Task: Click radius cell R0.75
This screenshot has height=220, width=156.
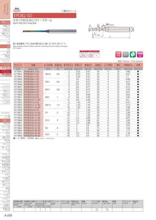Action: pos(48,105)
